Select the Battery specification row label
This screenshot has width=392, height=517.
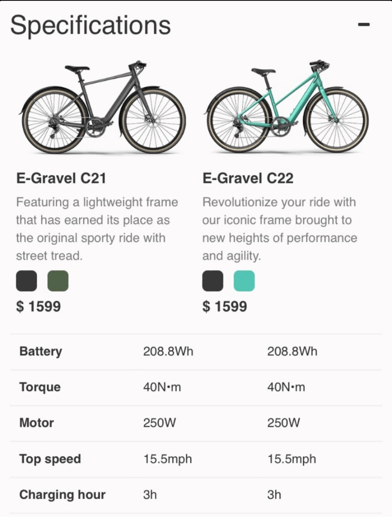[x=41, y=352]
